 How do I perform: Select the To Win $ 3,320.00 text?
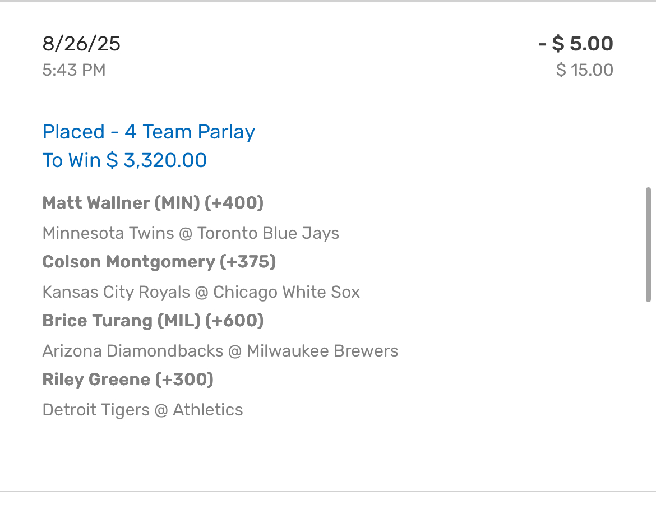coord(124,161)
